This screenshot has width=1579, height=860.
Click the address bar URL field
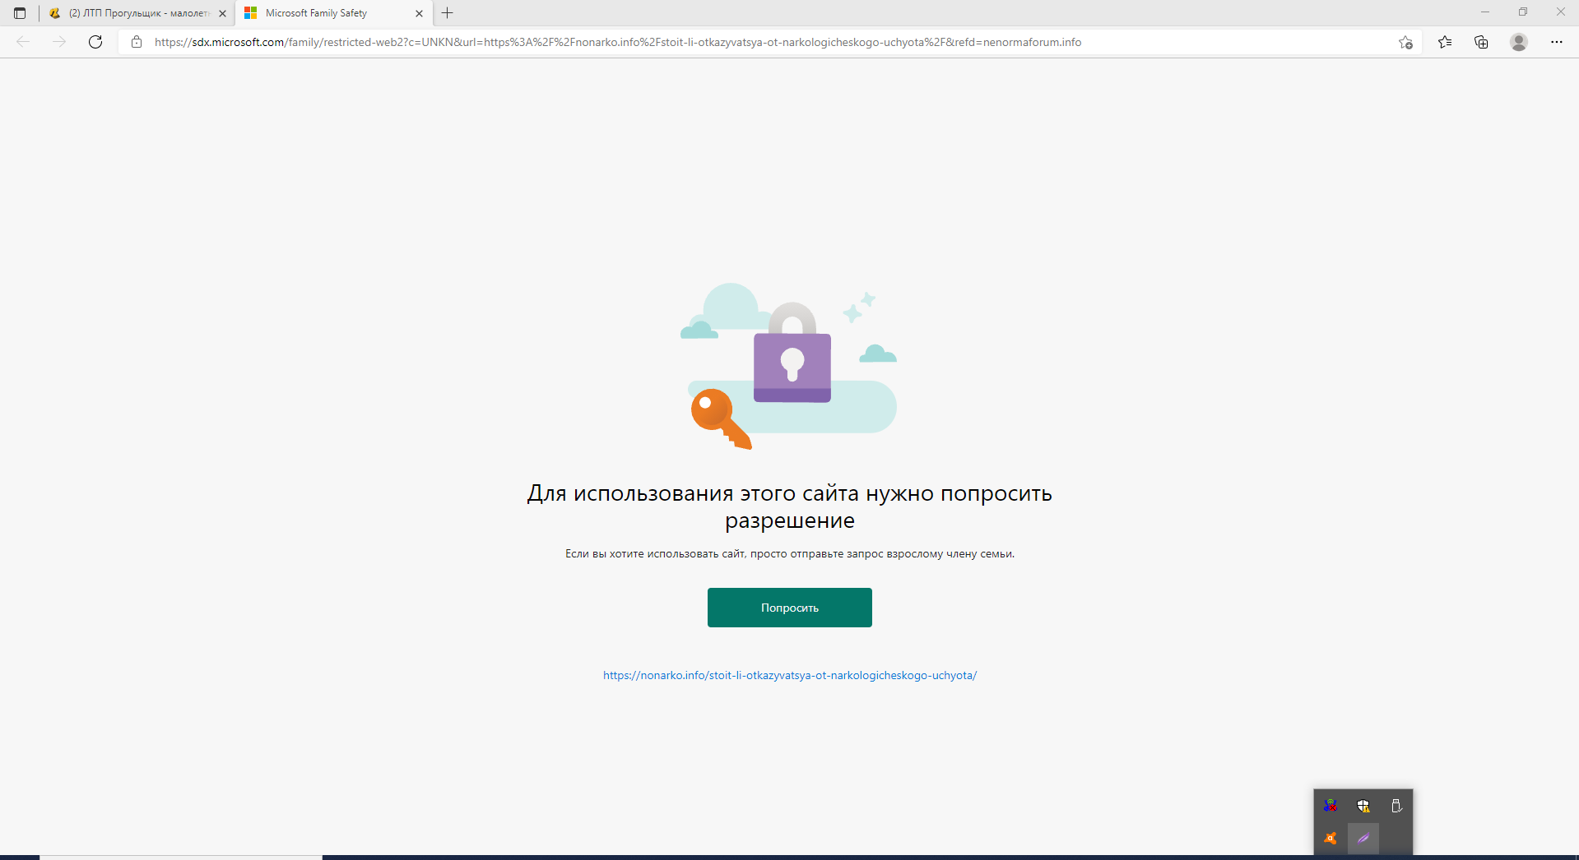[x=617, y=42]
